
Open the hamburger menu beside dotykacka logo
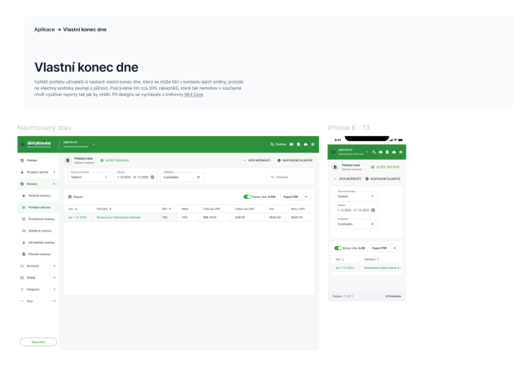click(x=22, y=144)
